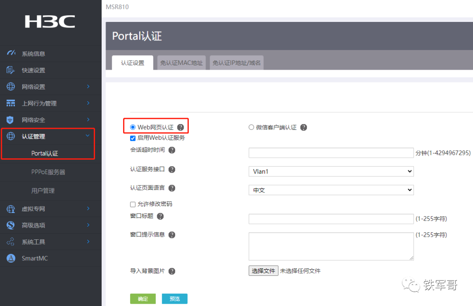473x306 pixels.
Task: Expand the 网络设置 sidebar menu
Action: (x=50, y=87)
